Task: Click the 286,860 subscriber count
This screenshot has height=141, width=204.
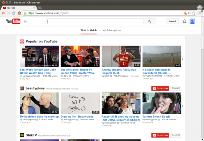Action: 176,88
